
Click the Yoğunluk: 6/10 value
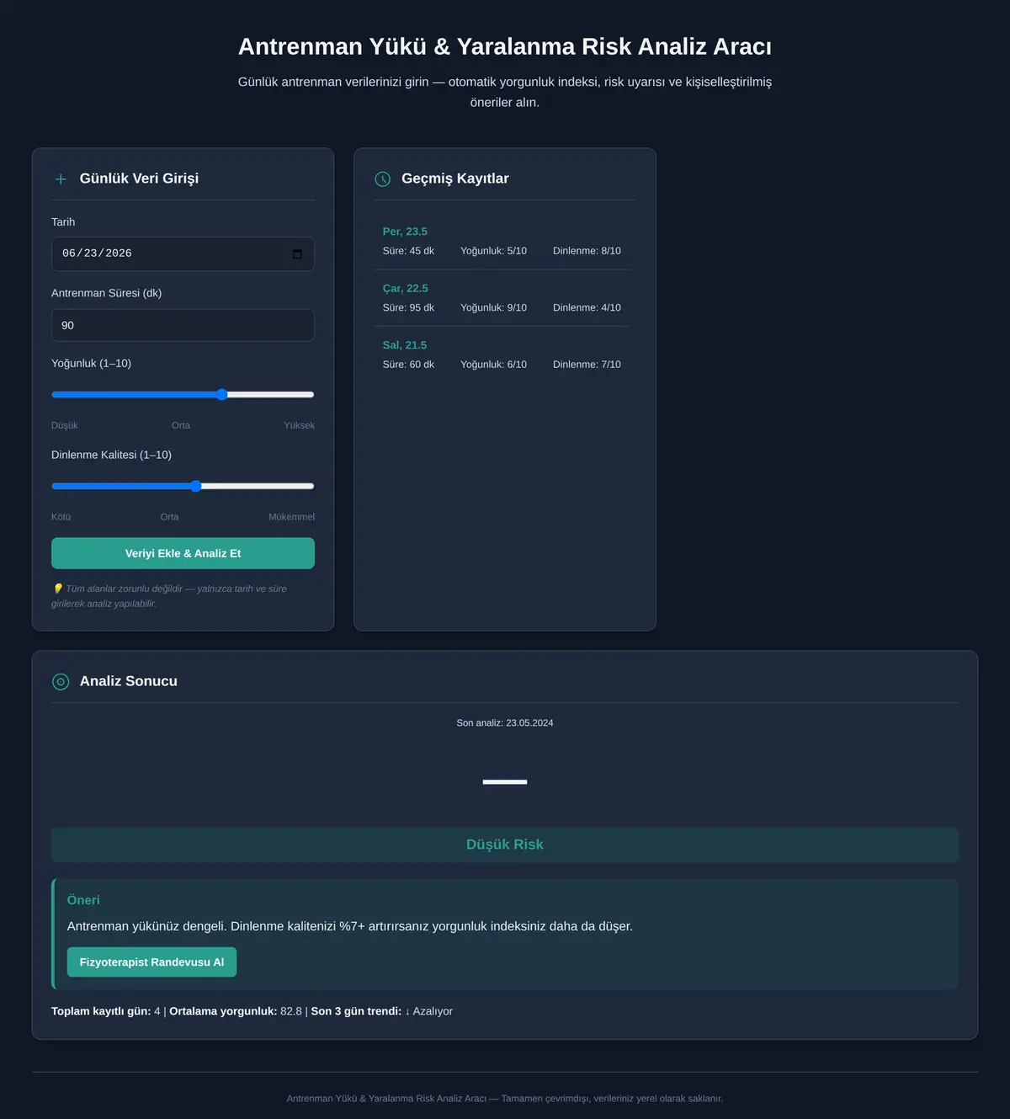point(493,365)
